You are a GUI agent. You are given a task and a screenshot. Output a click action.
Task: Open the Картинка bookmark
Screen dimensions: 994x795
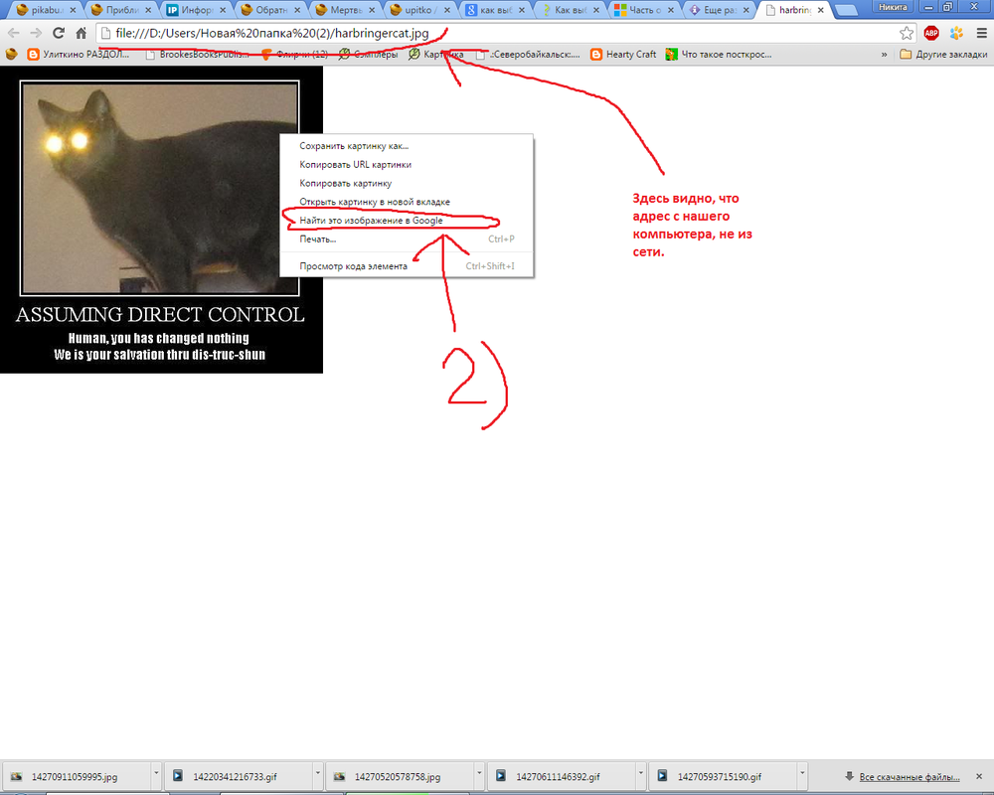436,55
